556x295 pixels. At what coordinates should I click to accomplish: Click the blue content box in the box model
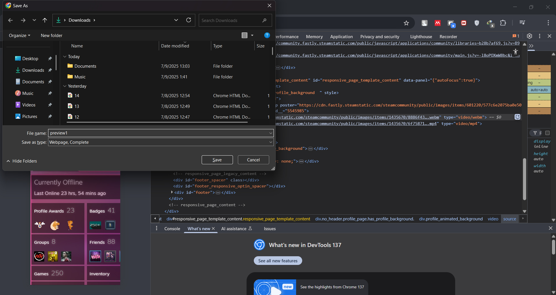coord(539,90)
